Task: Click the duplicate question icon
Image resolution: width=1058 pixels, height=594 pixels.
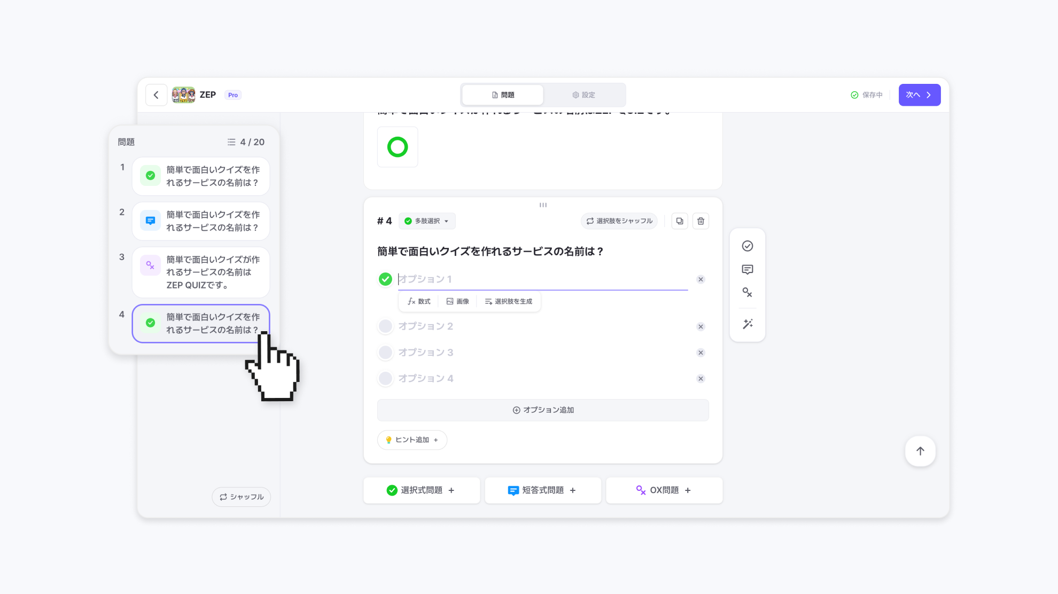Action: 679,221
